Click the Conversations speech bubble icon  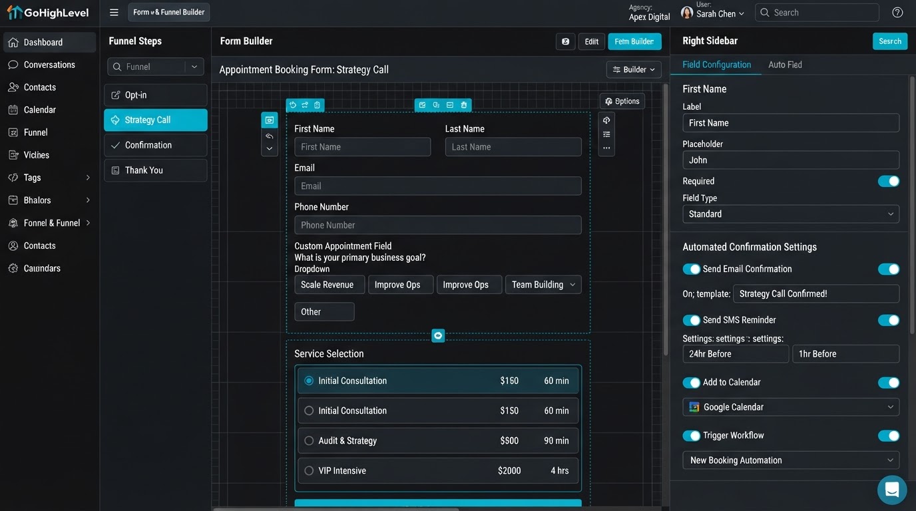tap(13, 65)
